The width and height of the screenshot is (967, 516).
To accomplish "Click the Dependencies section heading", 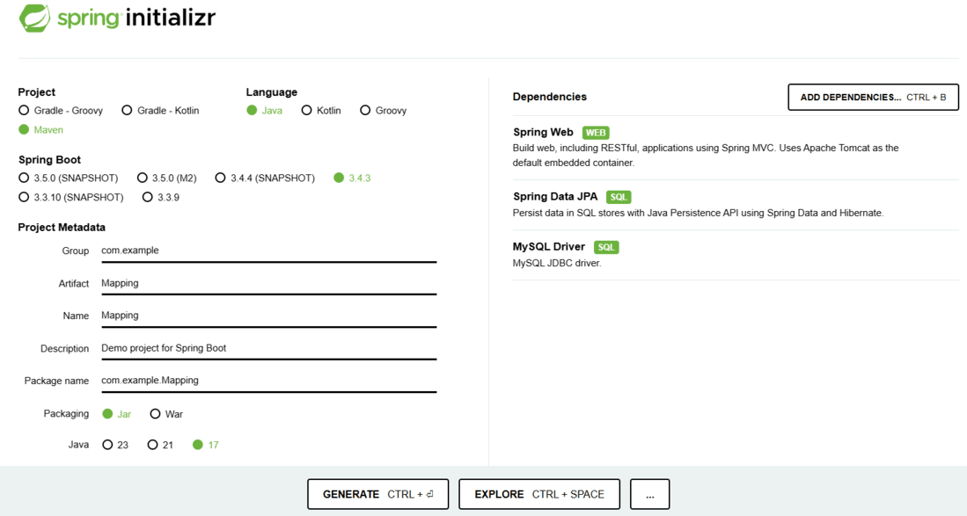I will coord(549,97).
